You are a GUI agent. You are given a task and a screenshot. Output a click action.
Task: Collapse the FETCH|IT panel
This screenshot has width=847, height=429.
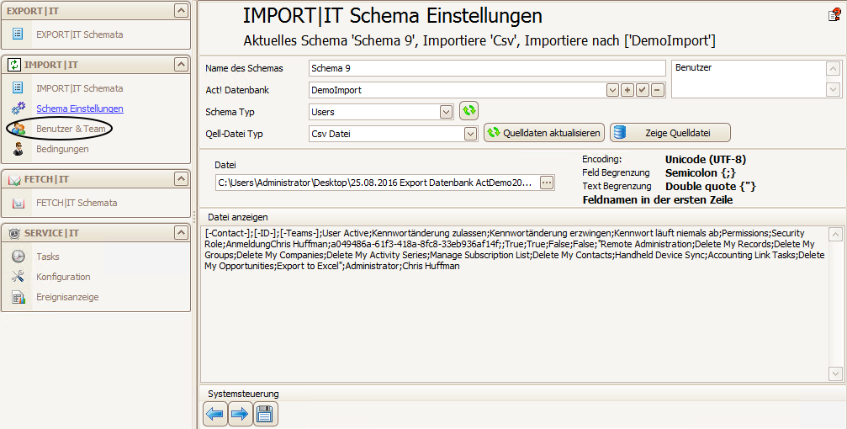[x=181, y=179]
